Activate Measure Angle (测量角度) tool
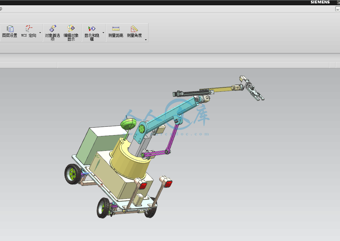340x241 pixels. (134, 32)
